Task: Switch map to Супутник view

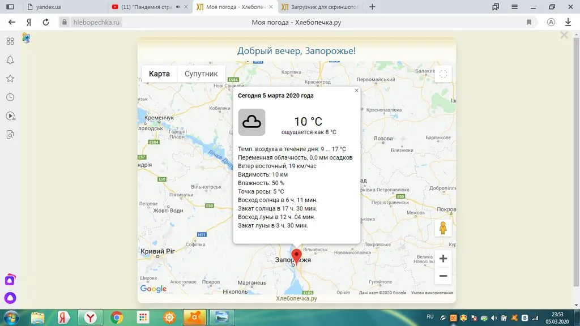Action: click(201, 74)
